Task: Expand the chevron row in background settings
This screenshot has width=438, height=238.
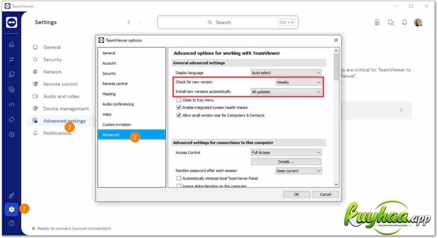Action: pyautogui.click(x=401, y=110)
